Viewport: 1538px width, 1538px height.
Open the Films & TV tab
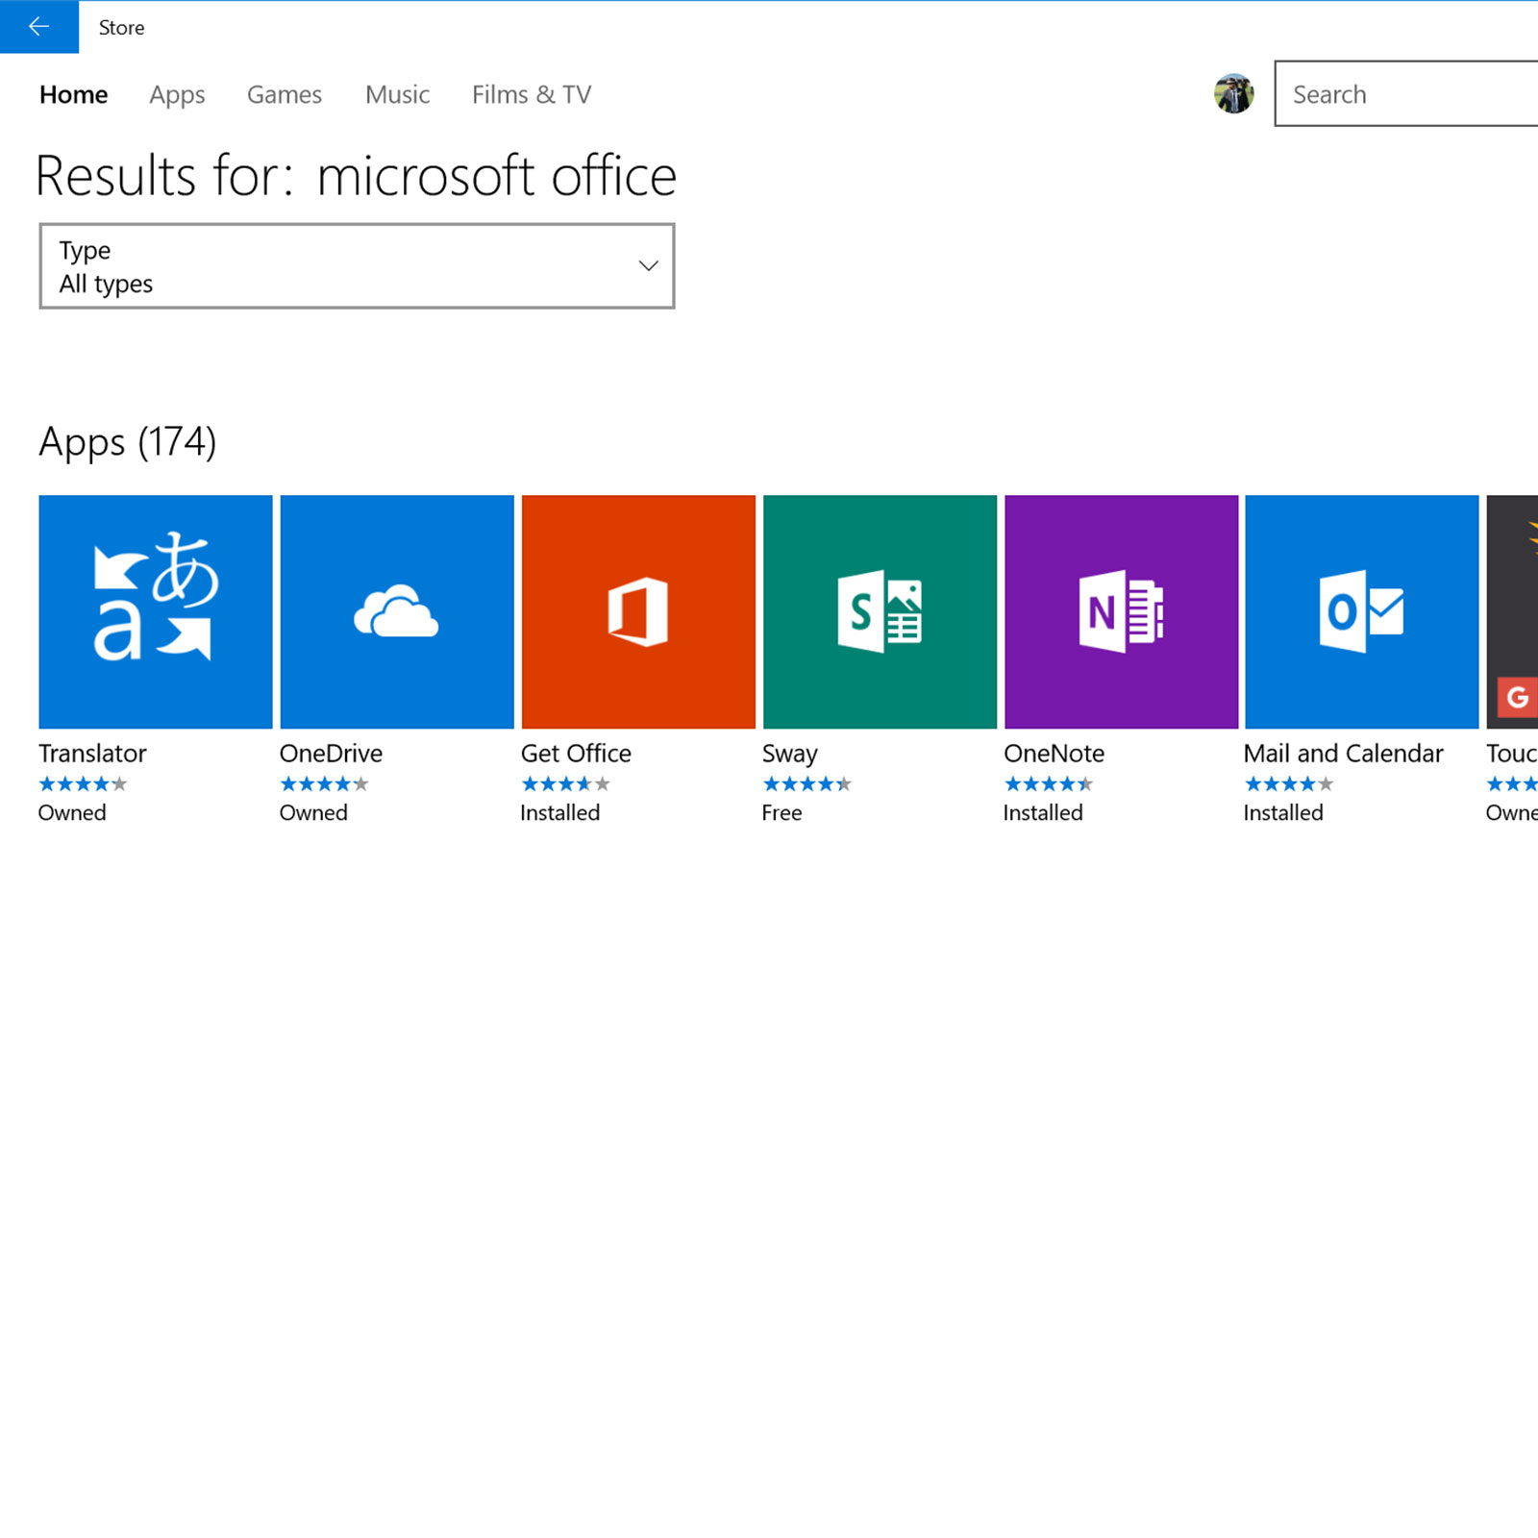(531, 95)
